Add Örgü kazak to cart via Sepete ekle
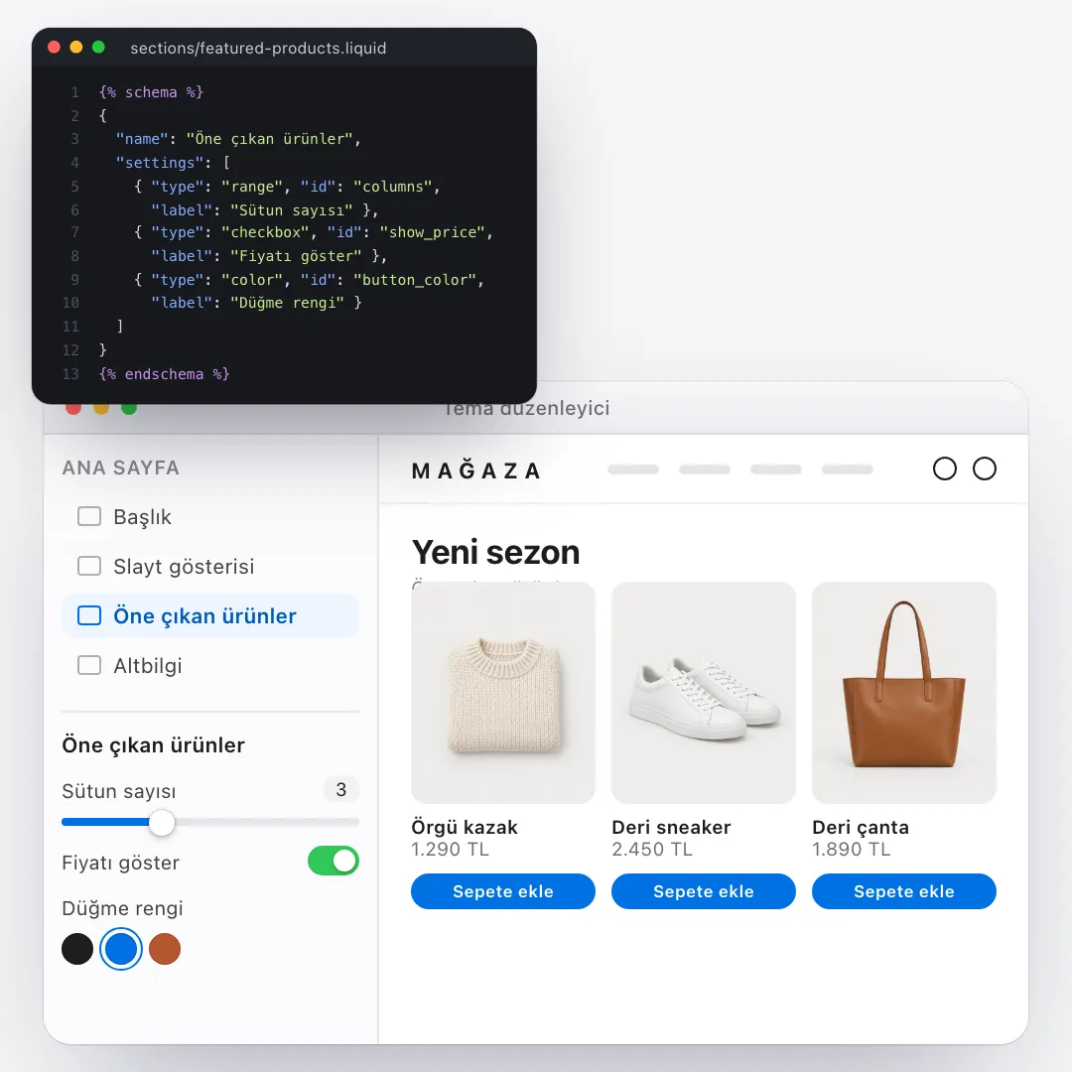The image size is (1072, 1072). (502, 890)
